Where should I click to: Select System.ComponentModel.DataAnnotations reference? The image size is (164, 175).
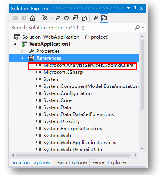91,86
